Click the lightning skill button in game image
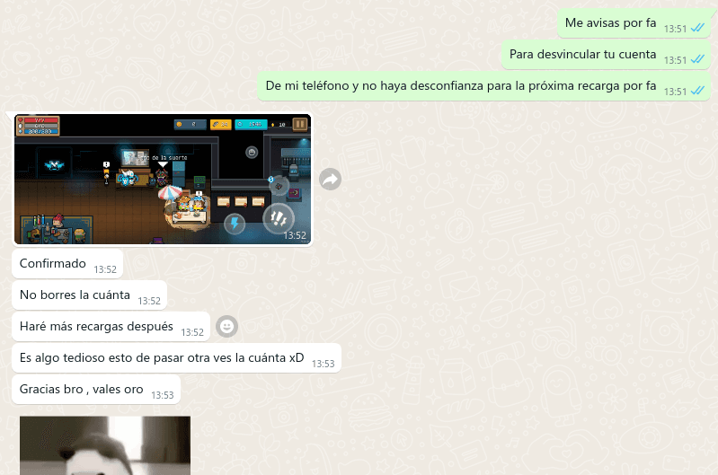 235,223
